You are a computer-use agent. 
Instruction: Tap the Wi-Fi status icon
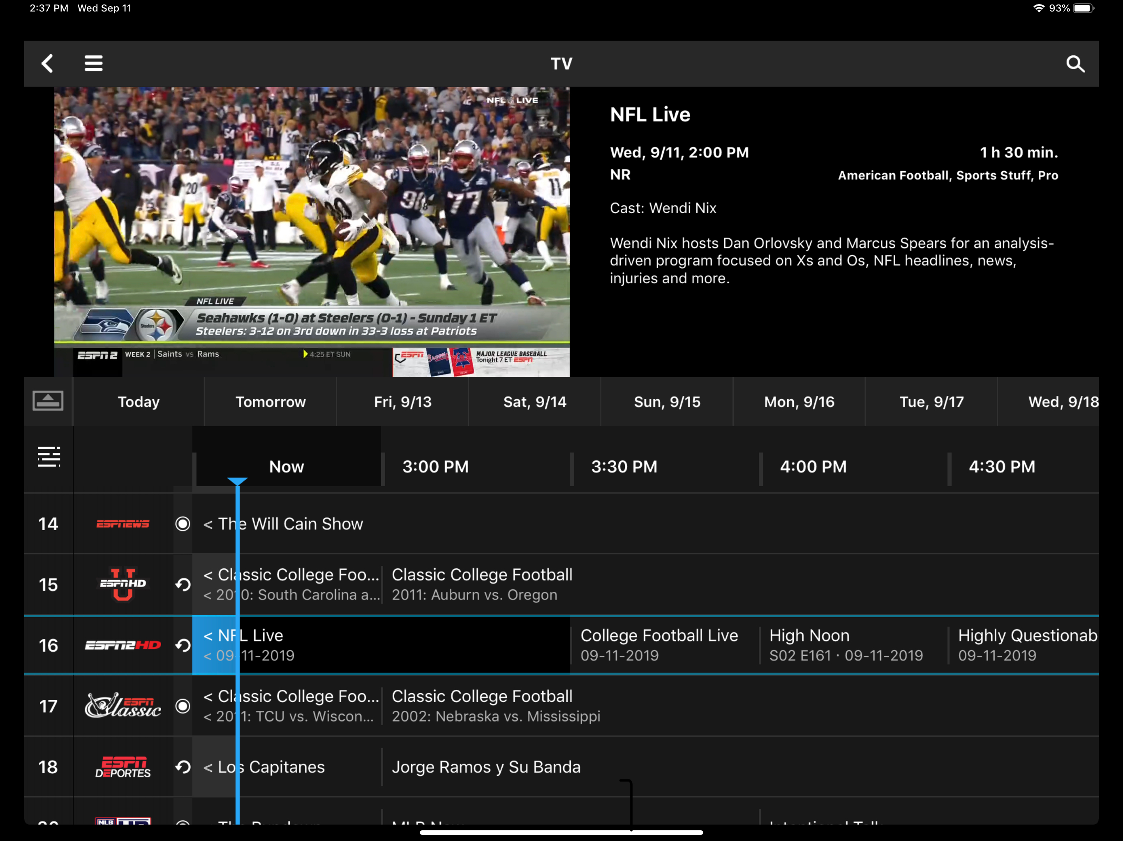pos(1039,8)
